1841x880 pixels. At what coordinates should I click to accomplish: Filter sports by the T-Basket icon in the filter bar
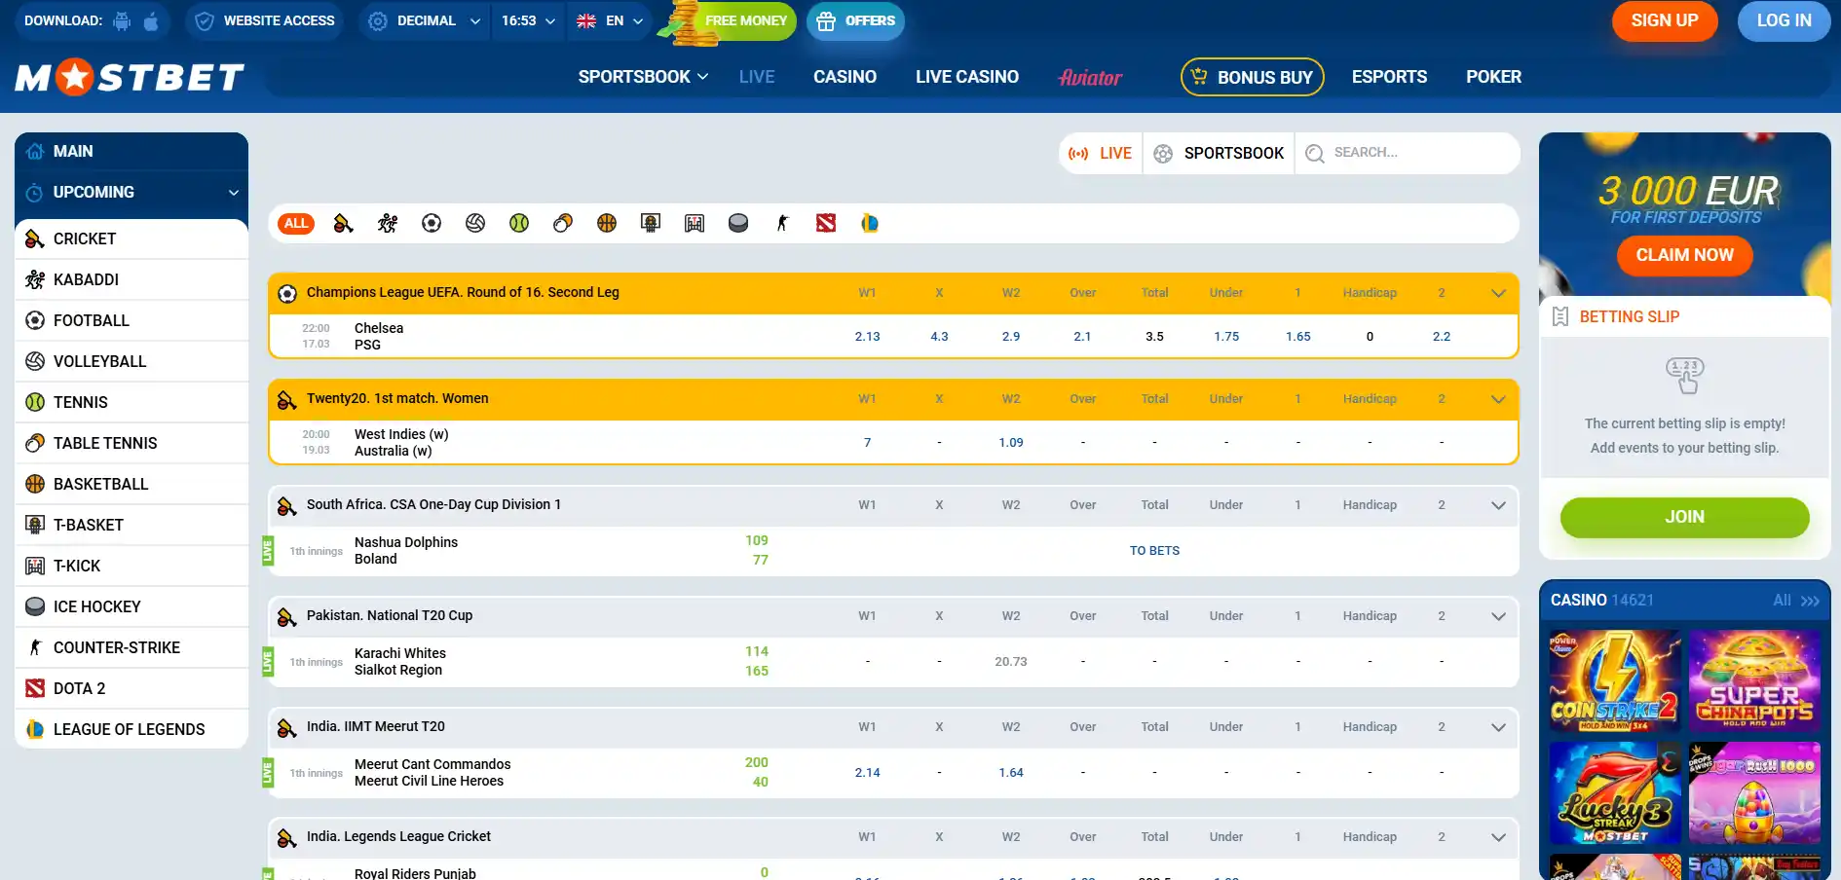pos(651,224)
